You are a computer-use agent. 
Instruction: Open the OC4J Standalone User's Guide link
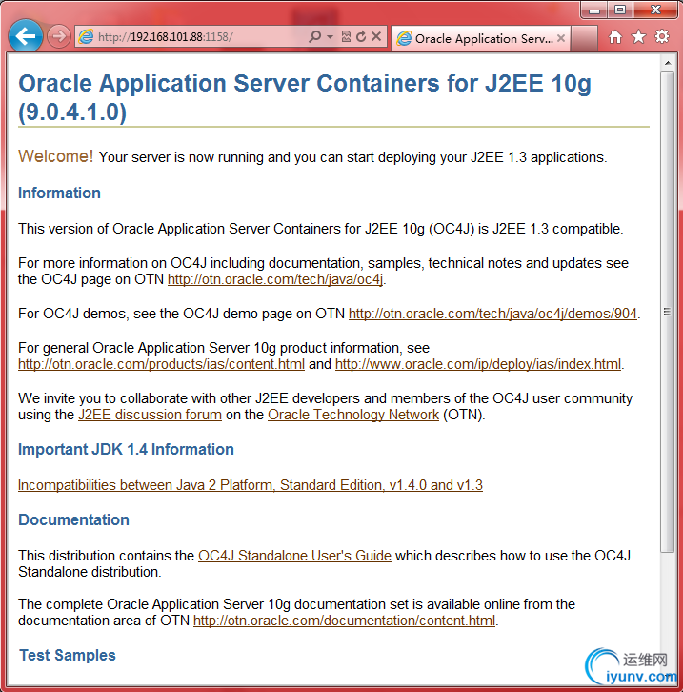pyautogui.click(x=294, y=556)
